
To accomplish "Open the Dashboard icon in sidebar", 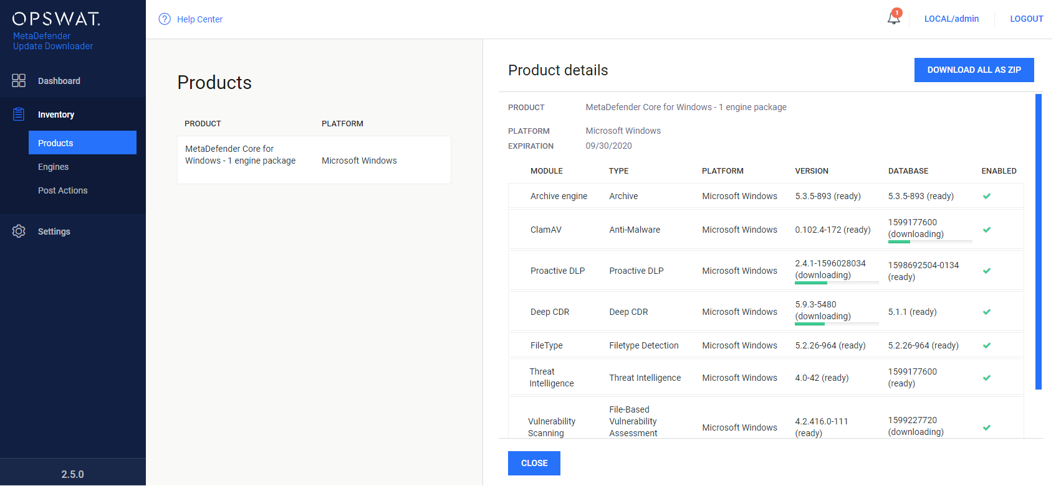I will click(19, 80).
